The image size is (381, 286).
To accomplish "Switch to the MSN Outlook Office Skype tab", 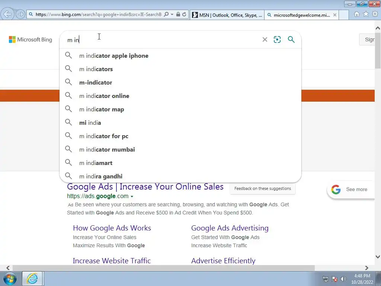I will pyautogui.click(x=227, y=15).
